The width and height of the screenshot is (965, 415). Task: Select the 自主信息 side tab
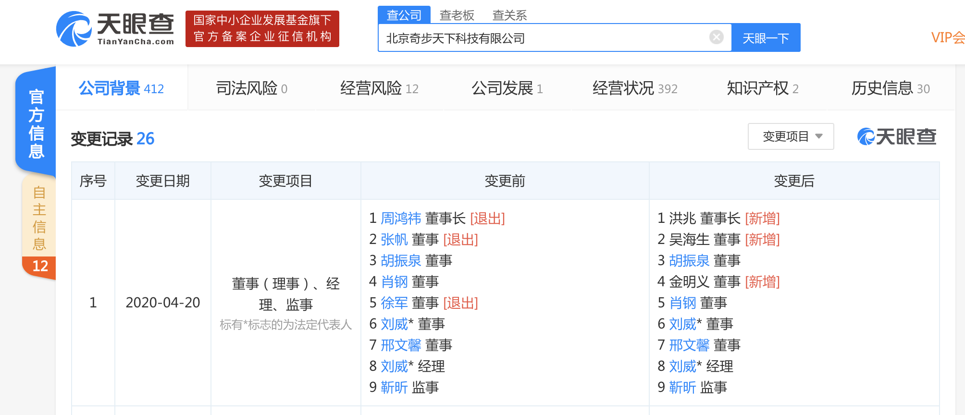pyautogui.click(x=39, y=219)
